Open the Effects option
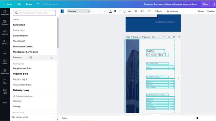This screenshot has height=121, width=216. pos(158,11)
